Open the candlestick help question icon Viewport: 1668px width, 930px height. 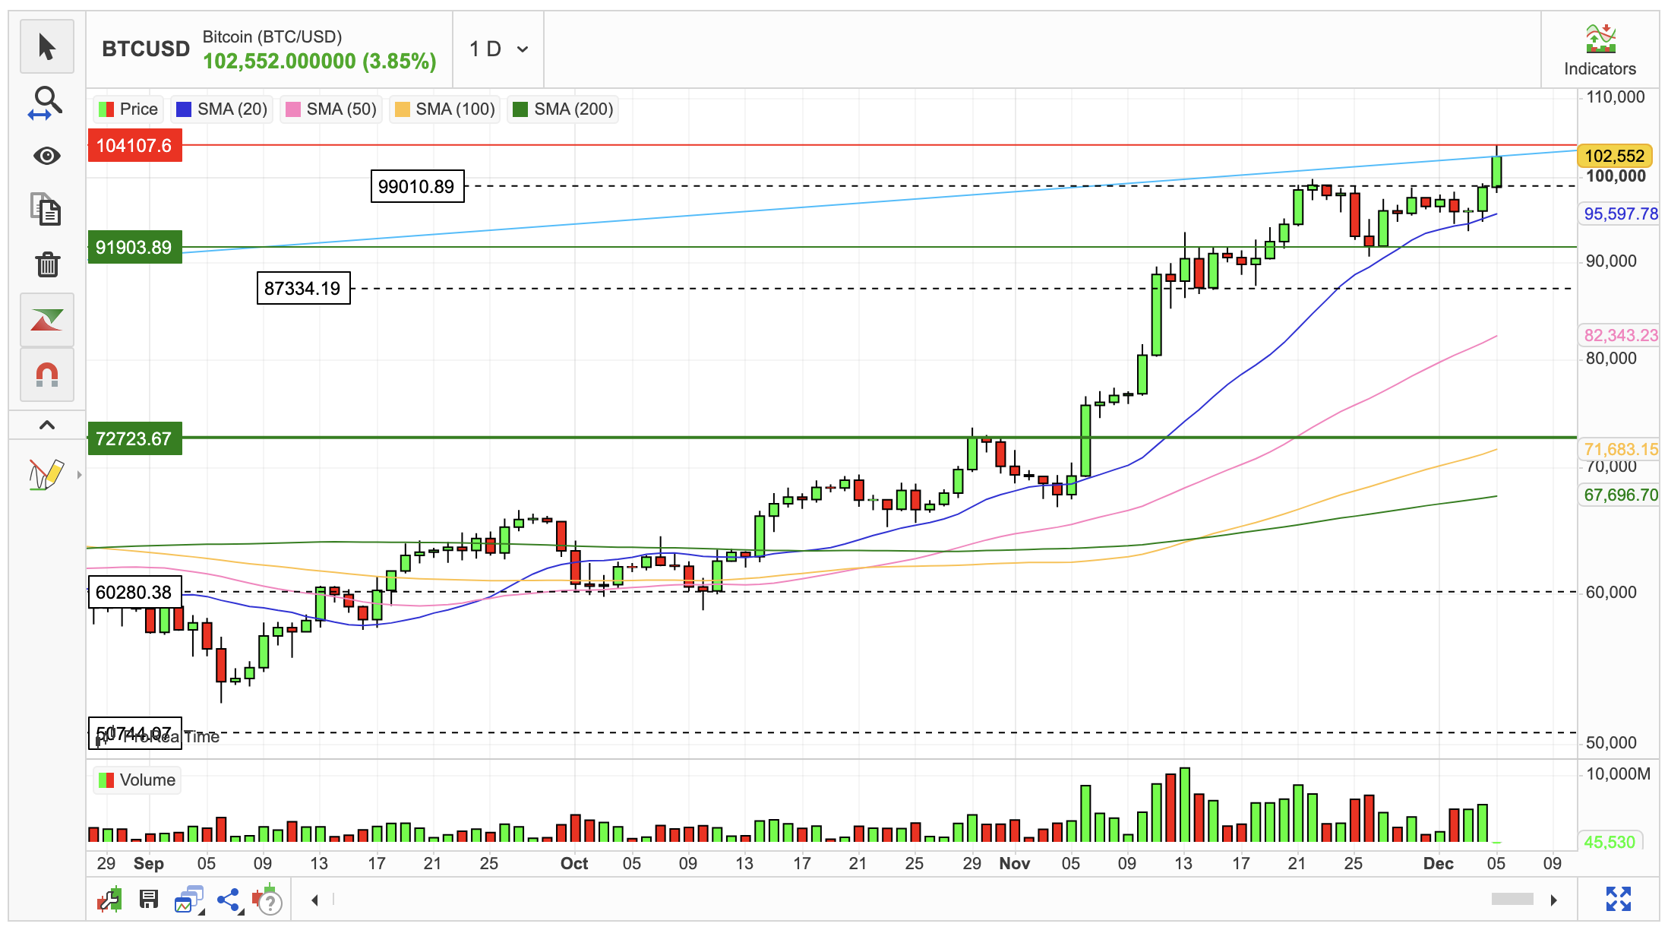point(268,900)
